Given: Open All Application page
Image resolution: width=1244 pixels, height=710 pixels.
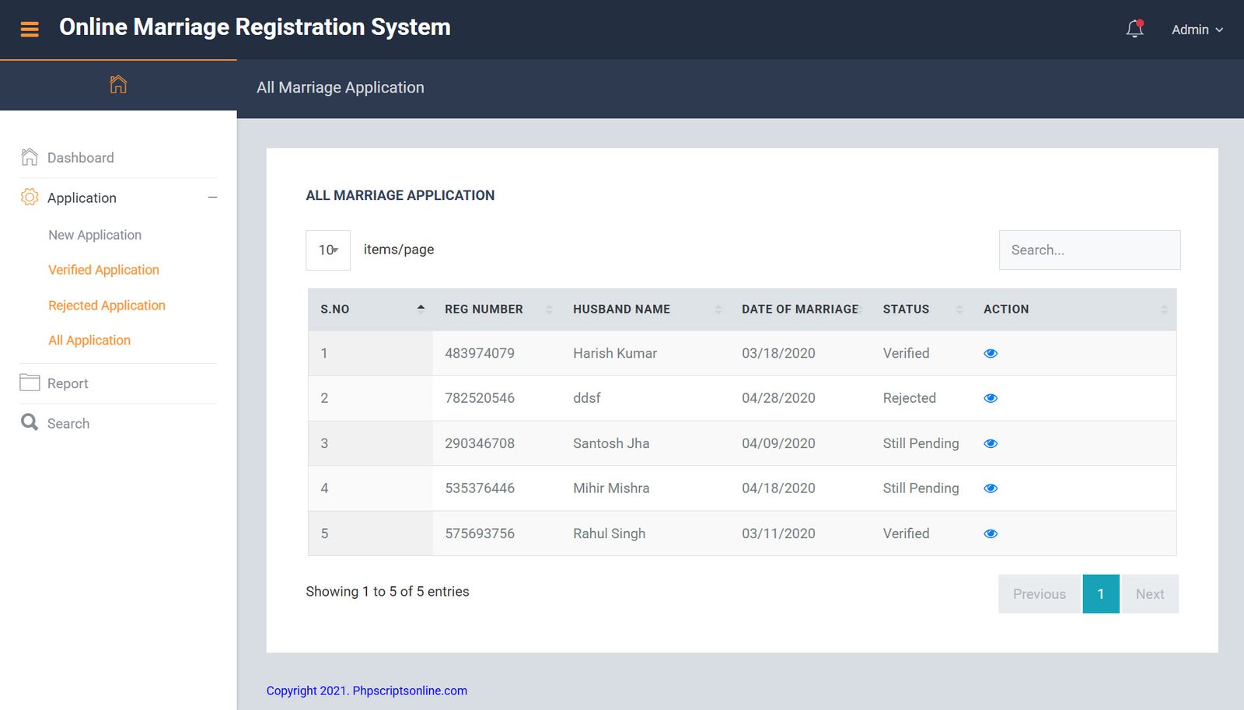Looking at the screenshot, I should [x=89, y=341].
